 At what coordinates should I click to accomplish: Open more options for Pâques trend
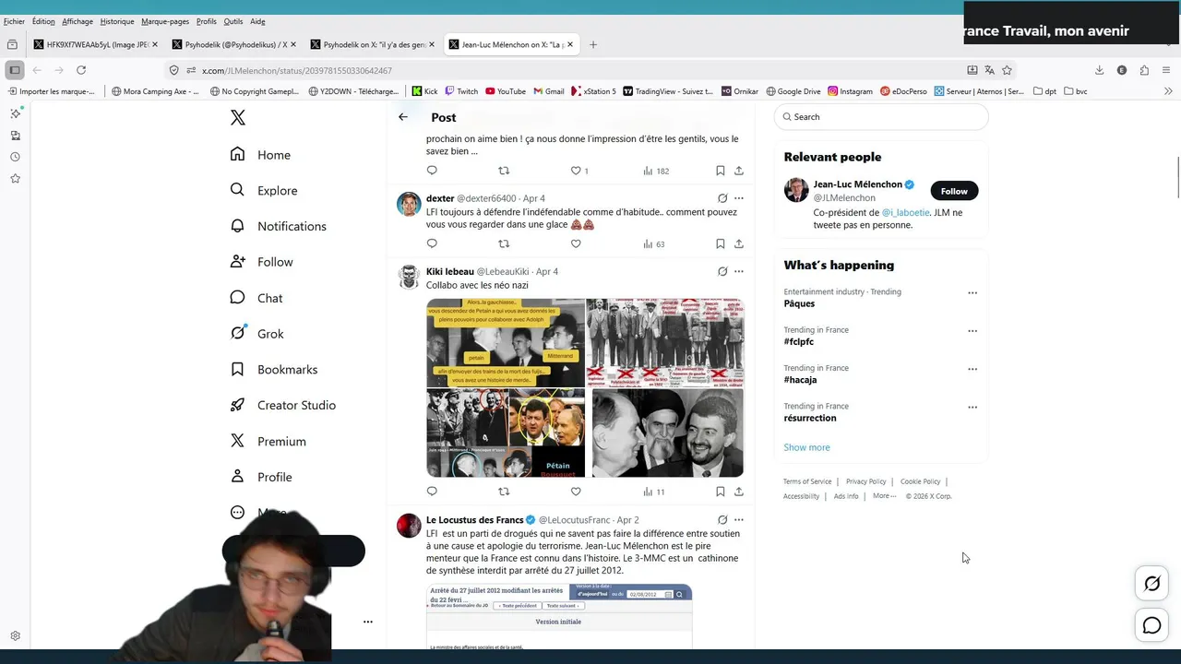click(x=972, y=292)
